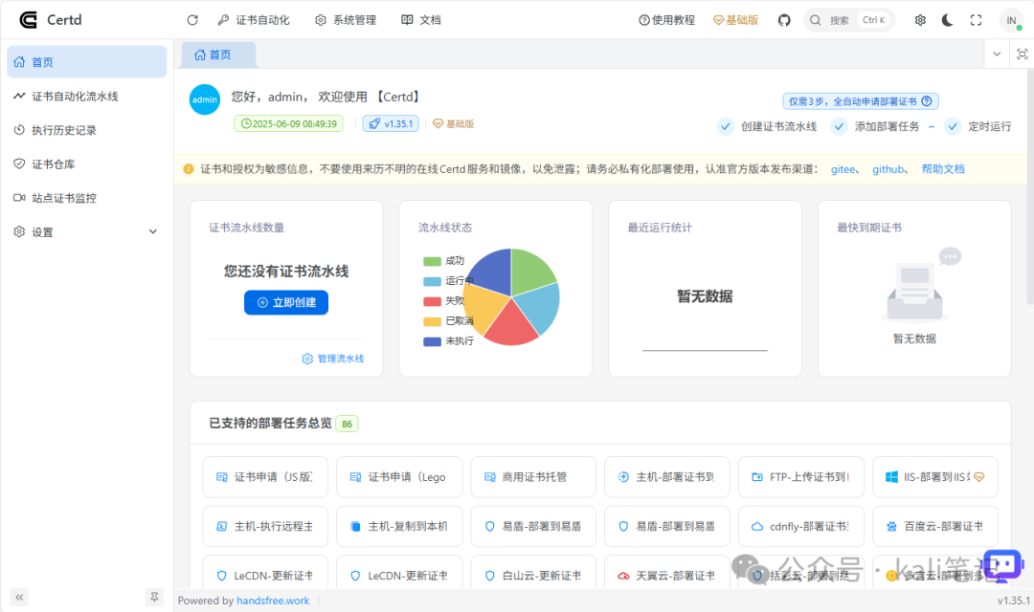Toggle dark mode moon icon
The width and height of the screenshot is (1034, 612).
click(x=948, y=20)
